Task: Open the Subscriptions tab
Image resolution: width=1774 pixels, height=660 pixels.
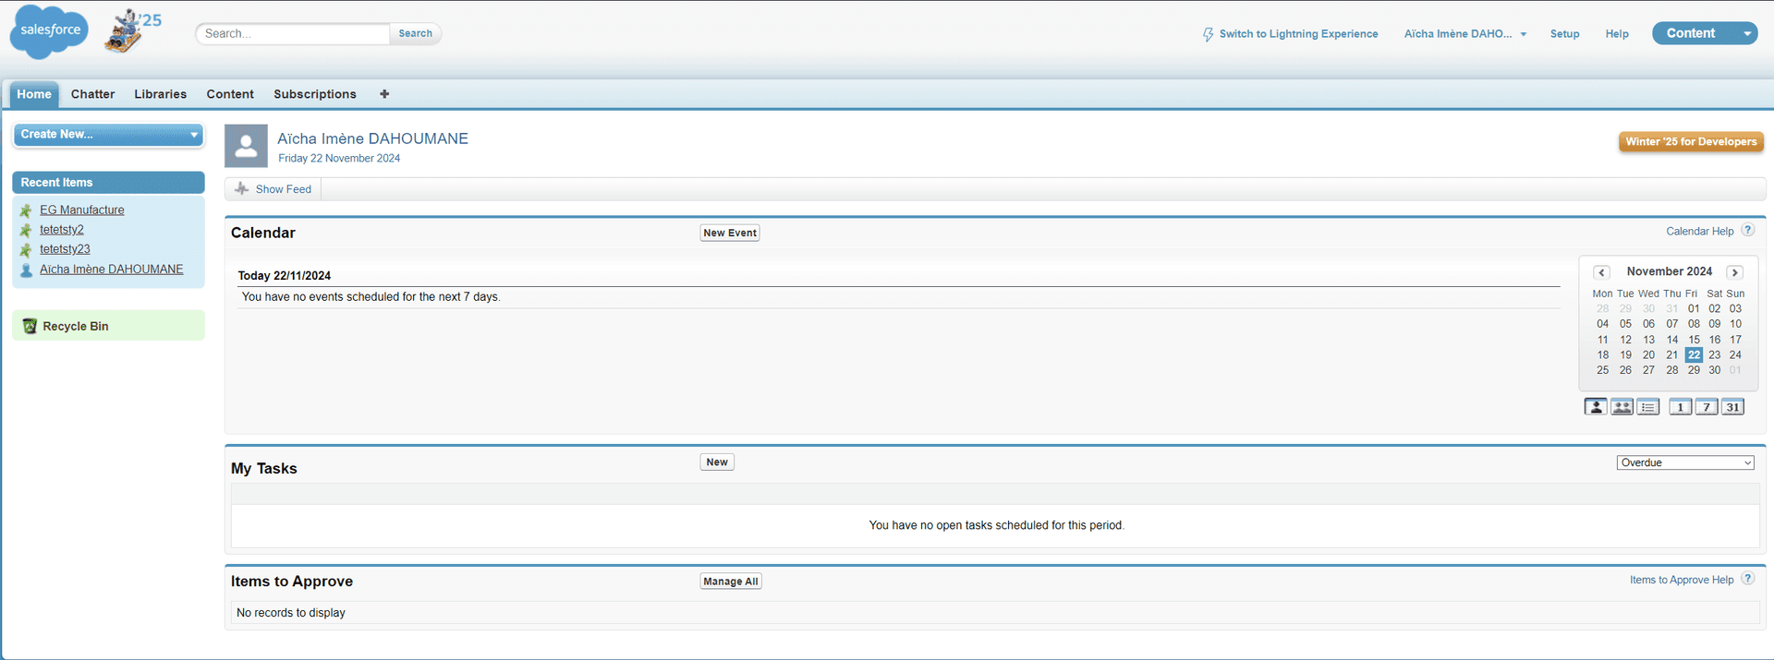Action: click(x=315, y=94)
